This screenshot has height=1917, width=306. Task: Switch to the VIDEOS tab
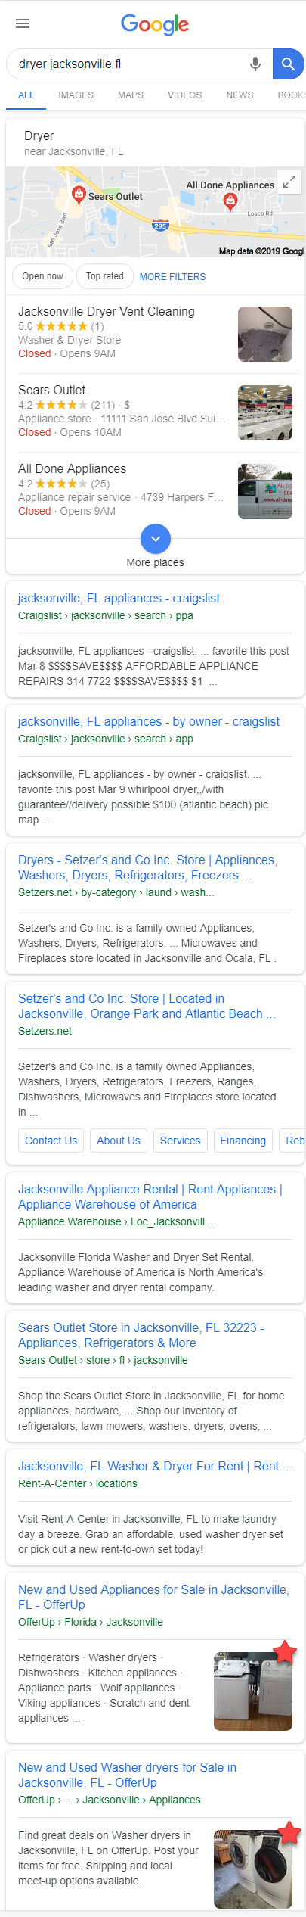185,95
